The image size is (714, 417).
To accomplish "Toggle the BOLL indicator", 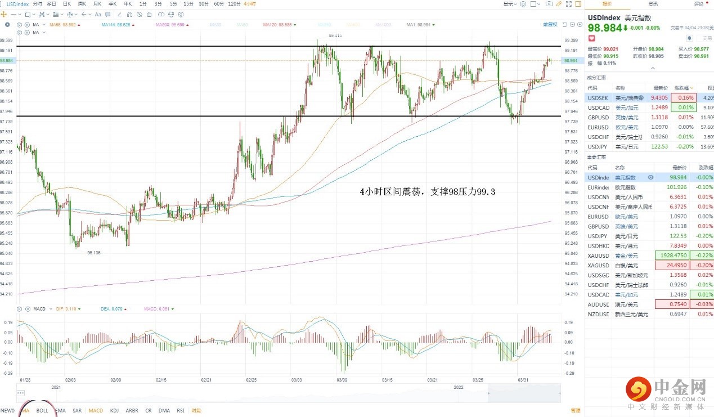I will click(42, 411).
